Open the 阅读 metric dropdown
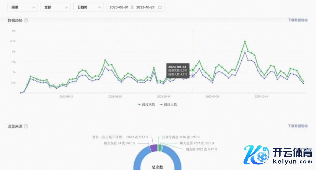The height and width of the screenshot is (170, 316). 23,7
